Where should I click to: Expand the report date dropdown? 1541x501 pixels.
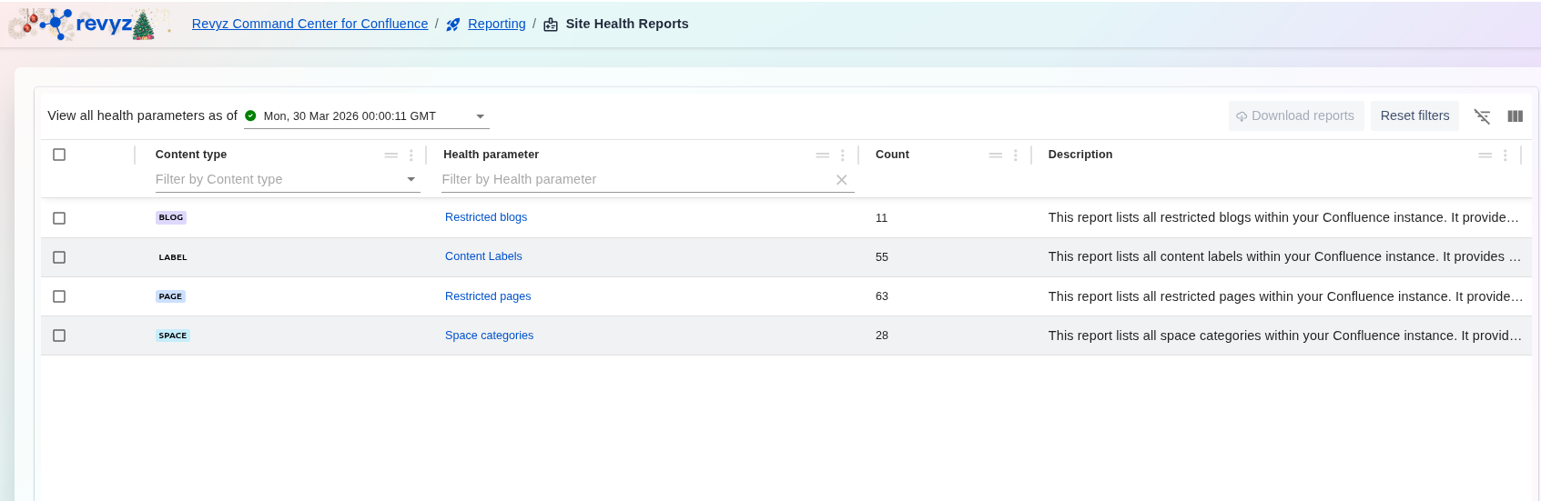481,116
